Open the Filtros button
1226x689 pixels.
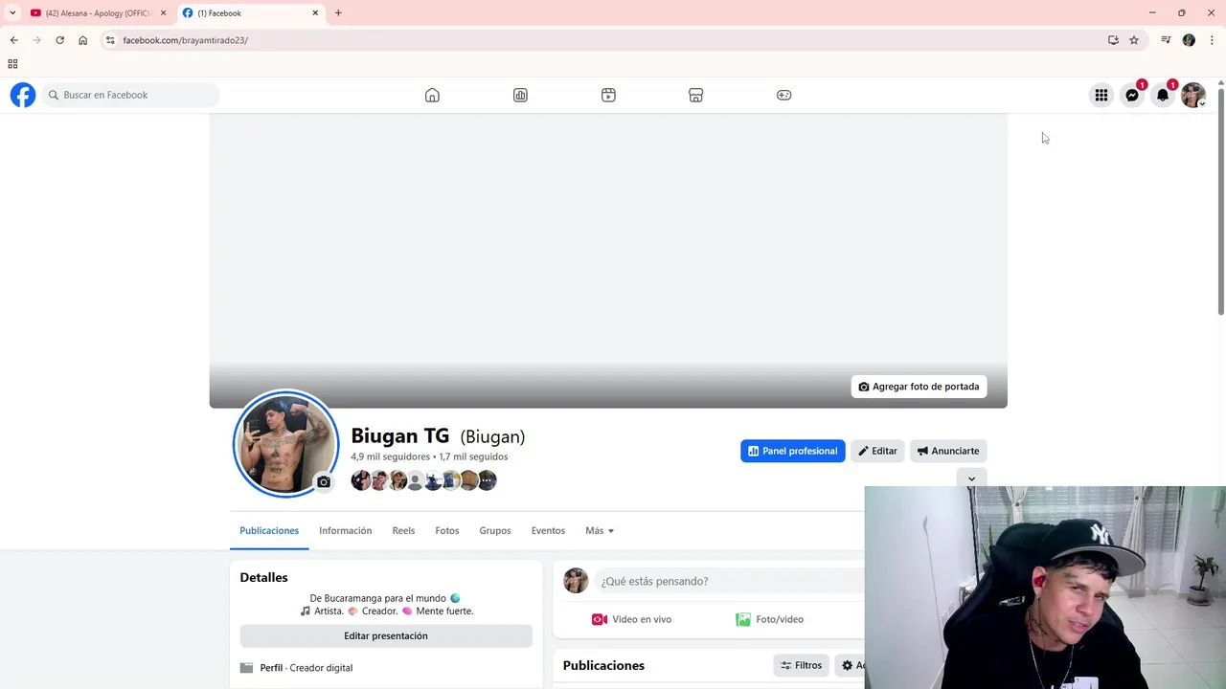click(802, 665)
